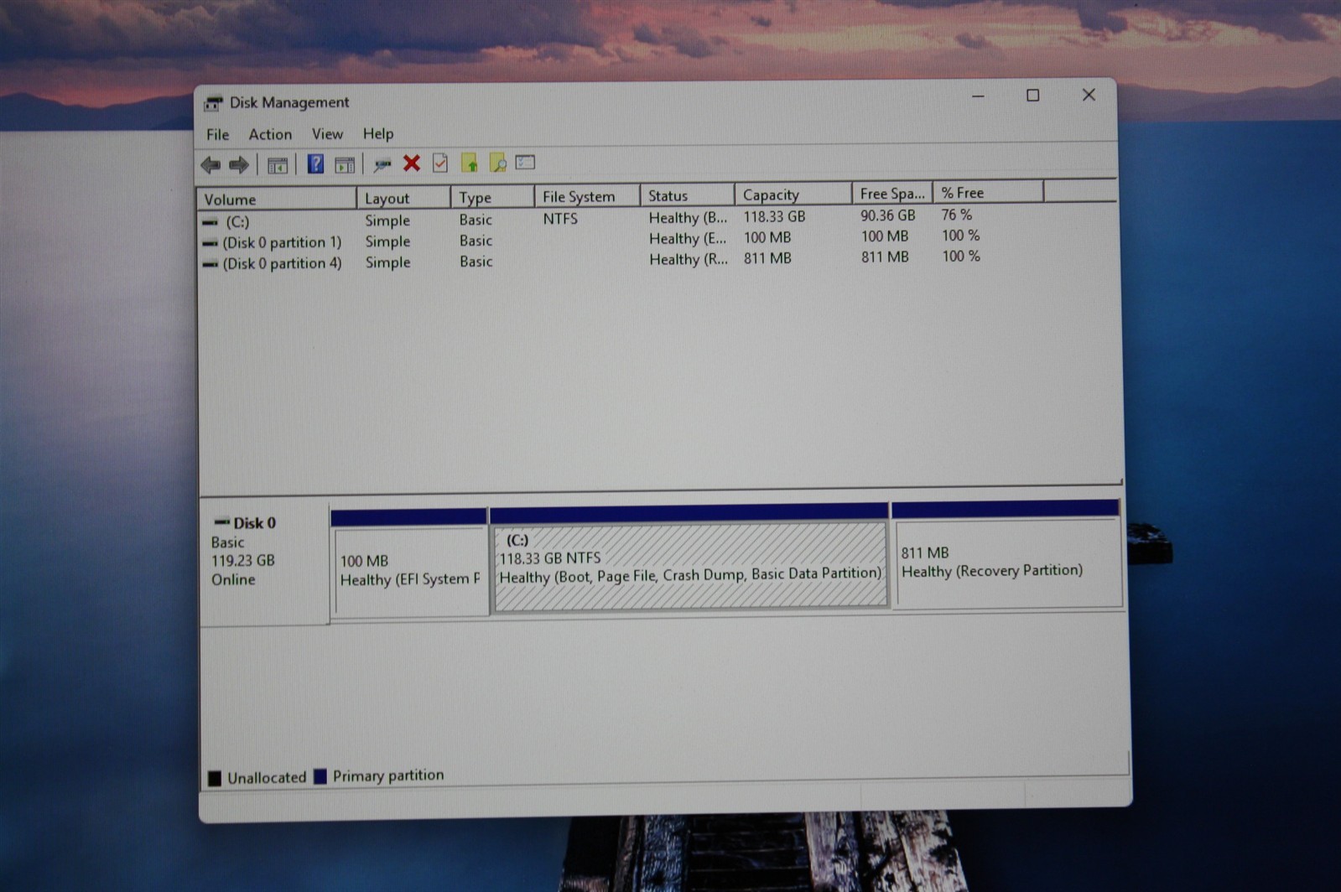Click the settings list view icon
The image size is (1341, 892).
click(x=525, y=162)
